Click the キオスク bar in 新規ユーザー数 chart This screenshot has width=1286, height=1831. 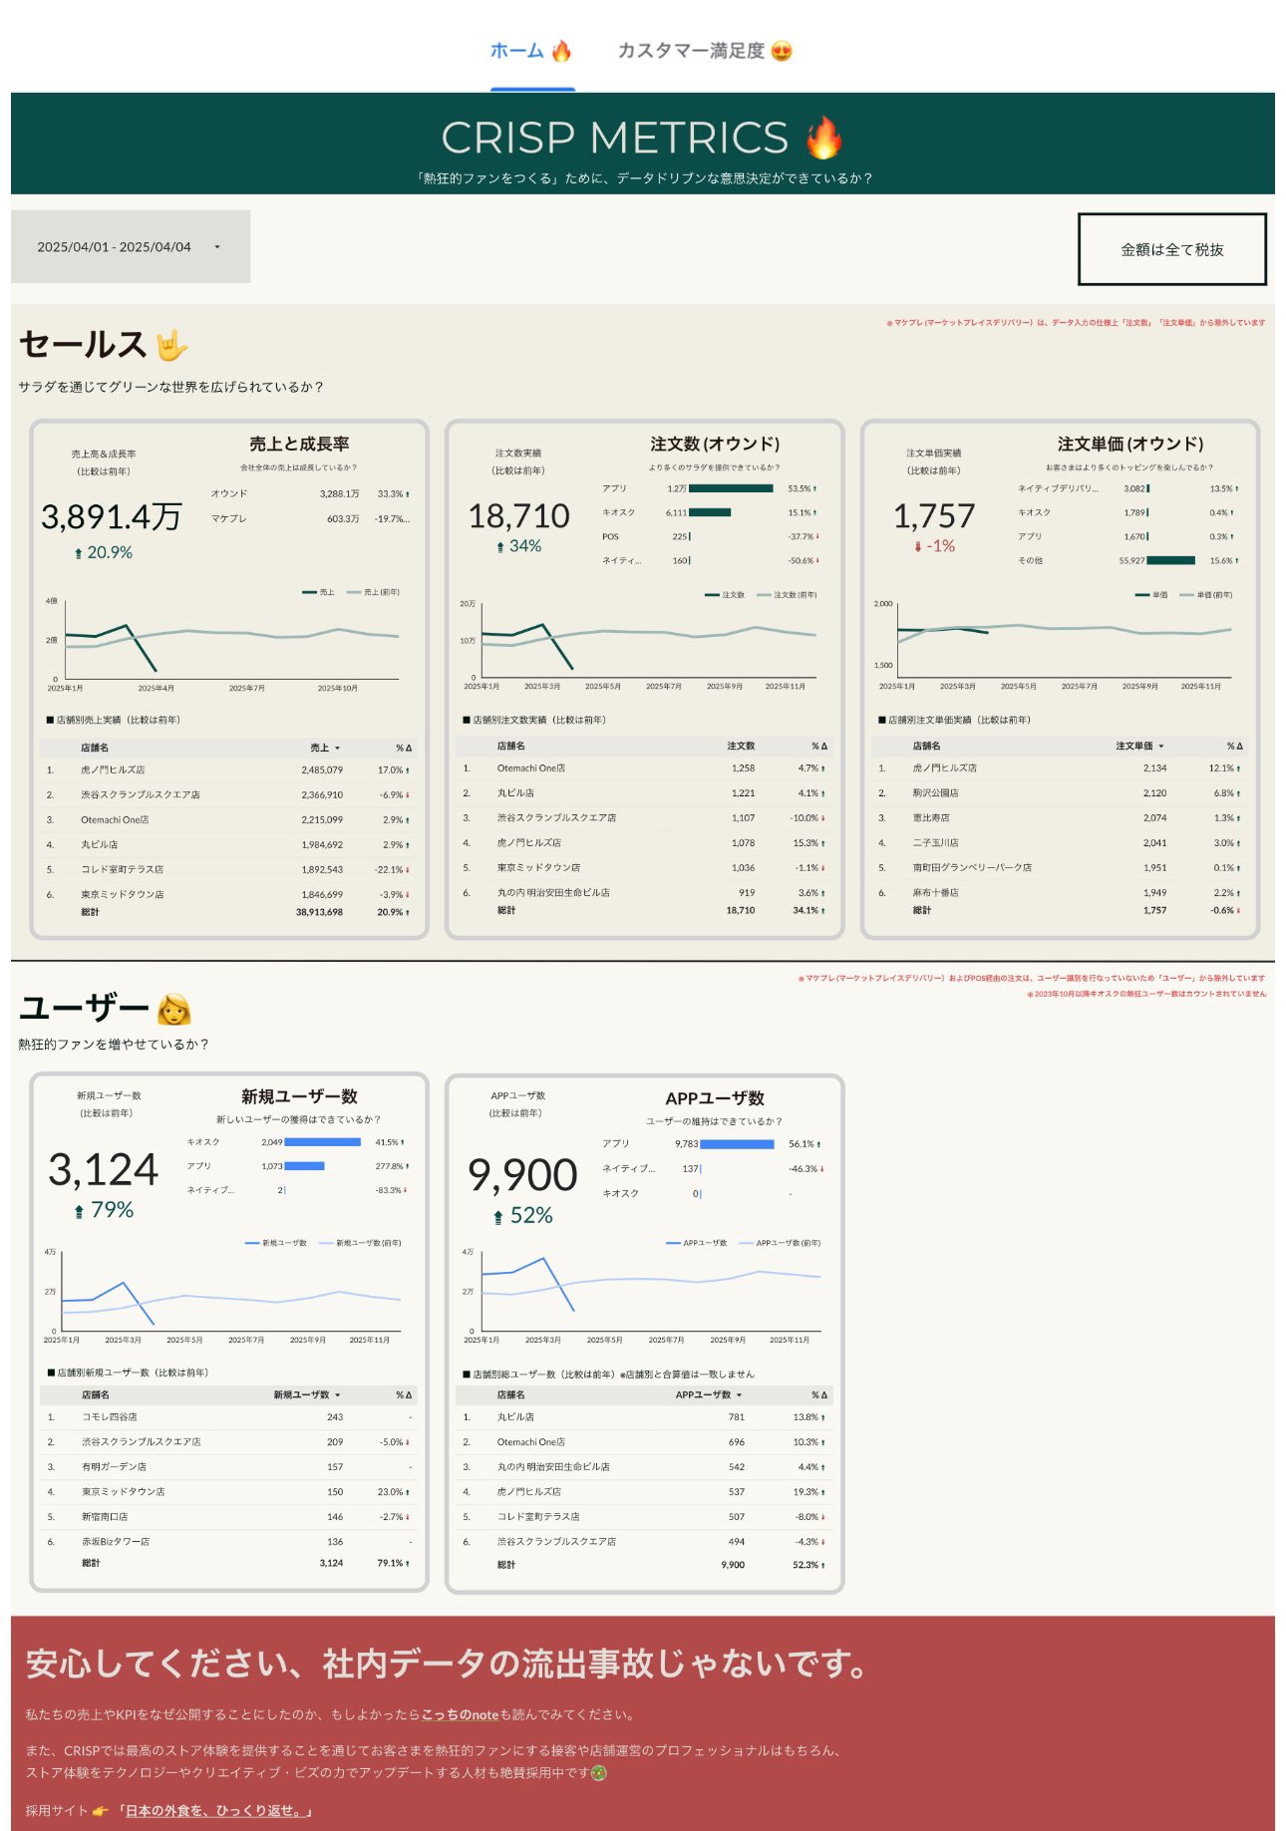click(322, 1142)
